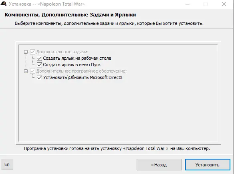Uncheck the desktop shortcut checkbox
Image resolution: width=234 pixels, height=174 pixels.
click(39, 58)
